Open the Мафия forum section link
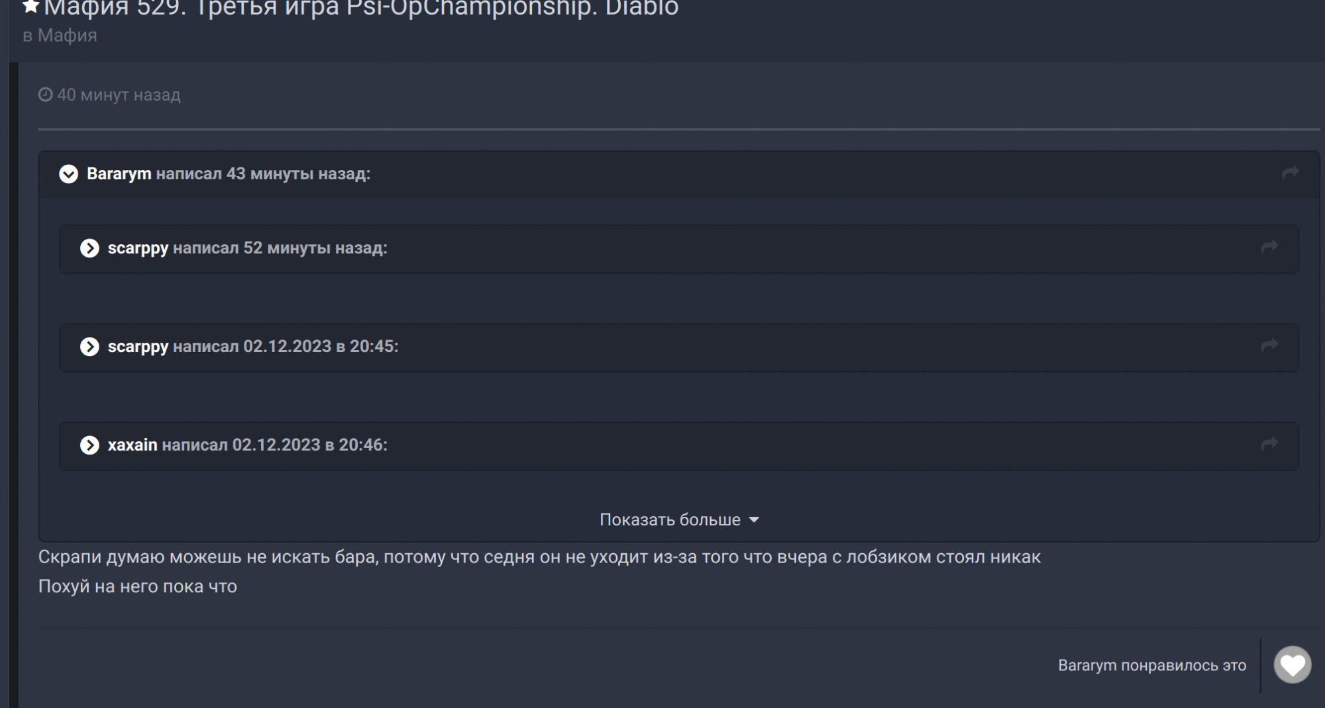Image resolution: width=1325 pixels, height=708 pixels. [x=67, y=36]
